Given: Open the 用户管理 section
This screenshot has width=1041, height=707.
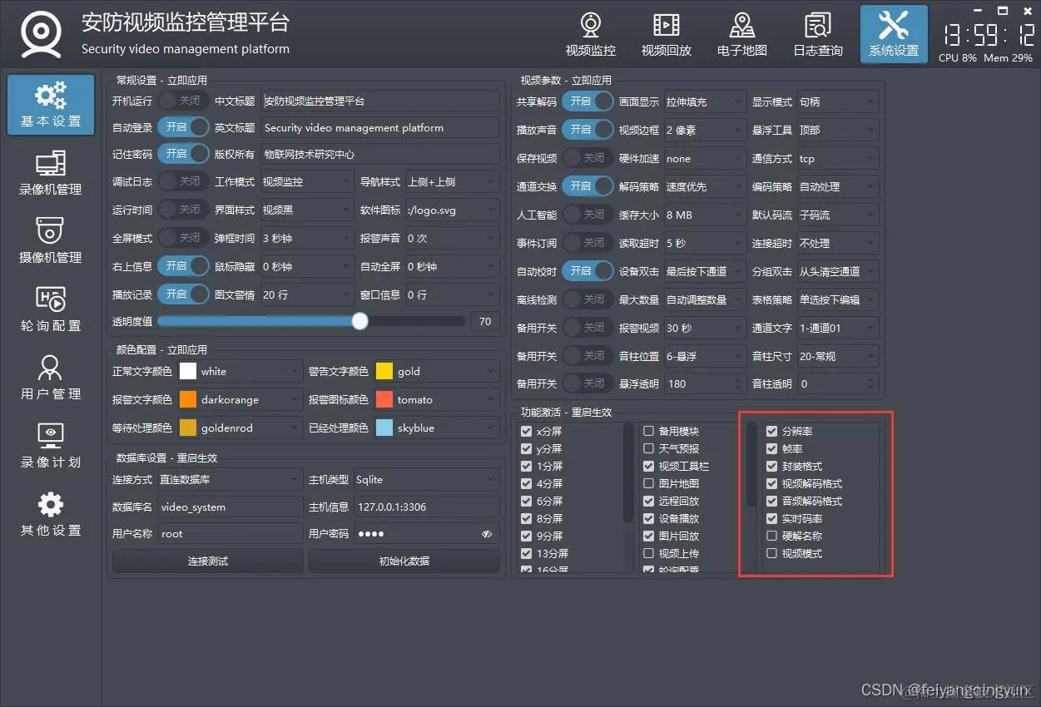Looking at the screenshot, I should [x=50, y=378].
